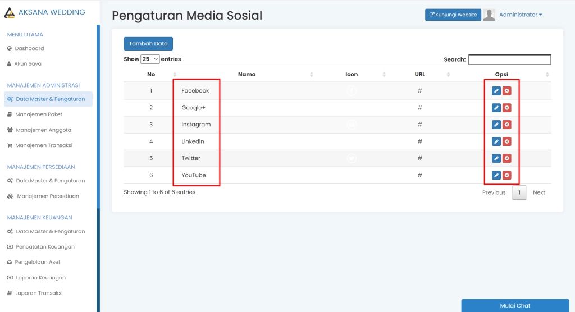Delete the YouTube row with the red icon
The height and width of the screenshot is (312, 575).
point(507,175)
